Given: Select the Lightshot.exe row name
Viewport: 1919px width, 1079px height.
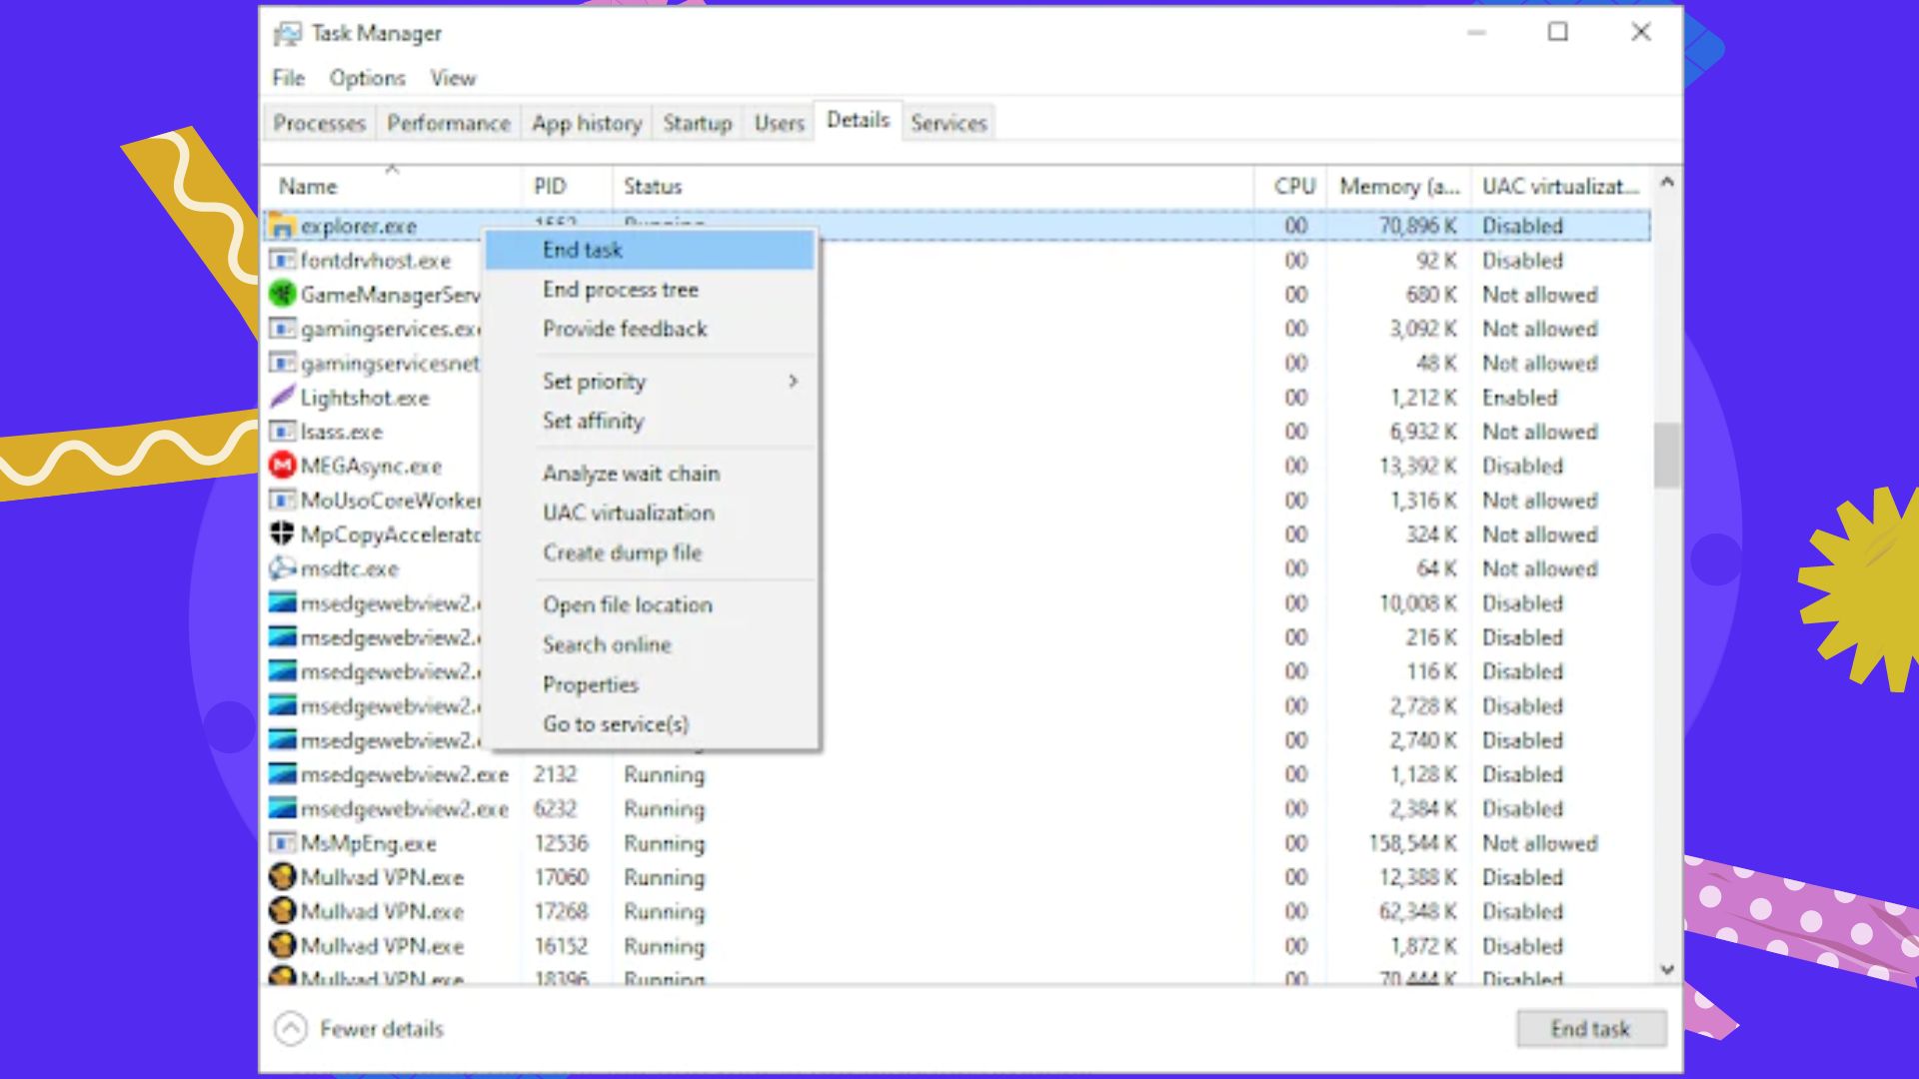Looking at the screenshot, I should click(x=365, y=398).
